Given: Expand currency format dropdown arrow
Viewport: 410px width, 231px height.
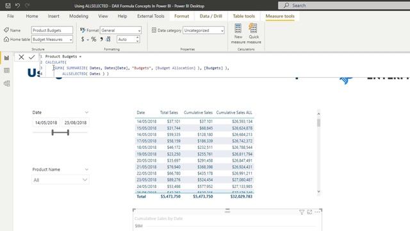Looking at the screenshot, I should (x=88, y=40).
